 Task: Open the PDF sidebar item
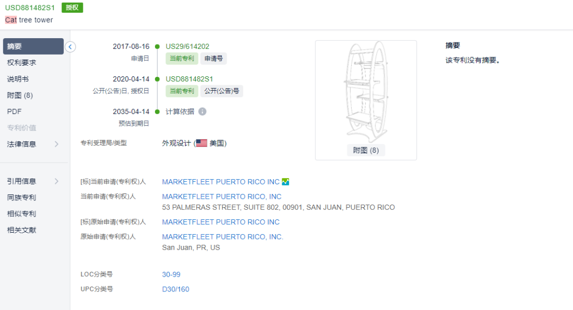pos(14,111)
